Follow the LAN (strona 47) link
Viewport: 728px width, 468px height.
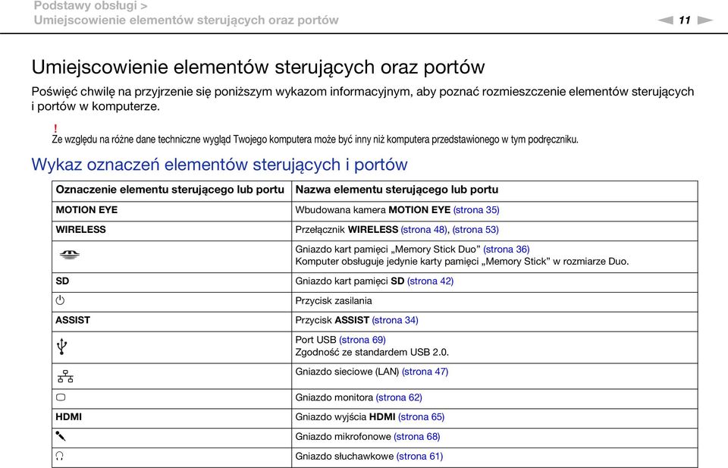(x=425, y=372)
